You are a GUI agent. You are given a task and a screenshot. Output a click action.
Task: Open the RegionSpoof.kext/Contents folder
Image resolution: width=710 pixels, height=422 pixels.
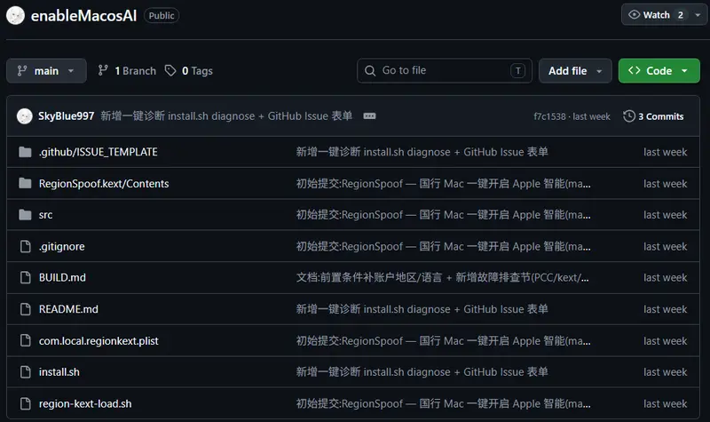(x=104, y=184)
